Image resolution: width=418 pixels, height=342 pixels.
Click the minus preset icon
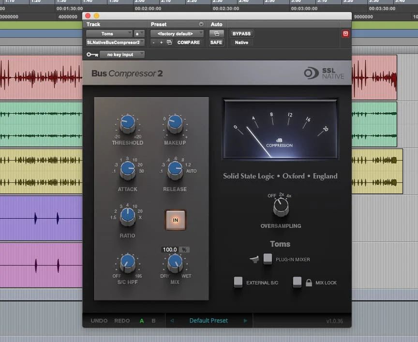154,43
